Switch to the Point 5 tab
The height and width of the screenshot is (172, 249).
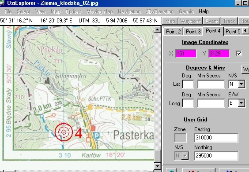(x=233, y=32)
